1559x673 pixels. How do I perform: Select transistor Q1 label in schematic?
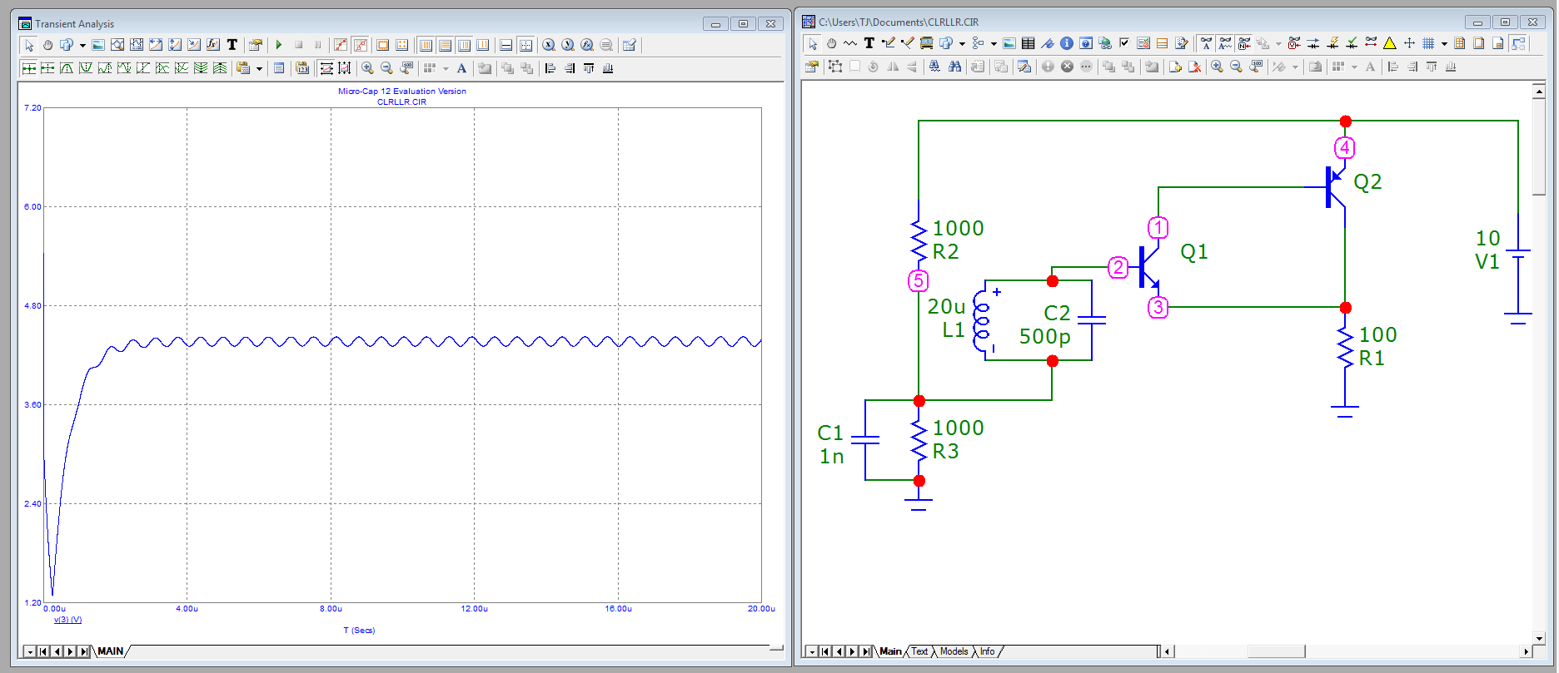[1193, 252]
